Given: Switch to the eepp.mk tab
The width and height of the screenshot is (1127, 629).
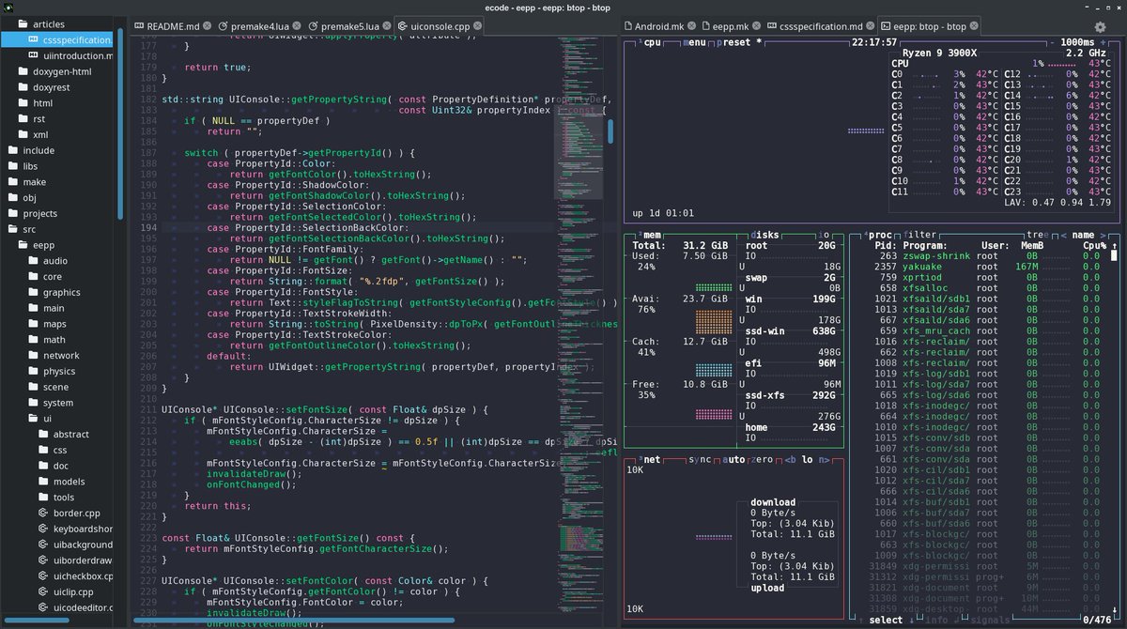Looking at the screenshot, I should 732,26.
